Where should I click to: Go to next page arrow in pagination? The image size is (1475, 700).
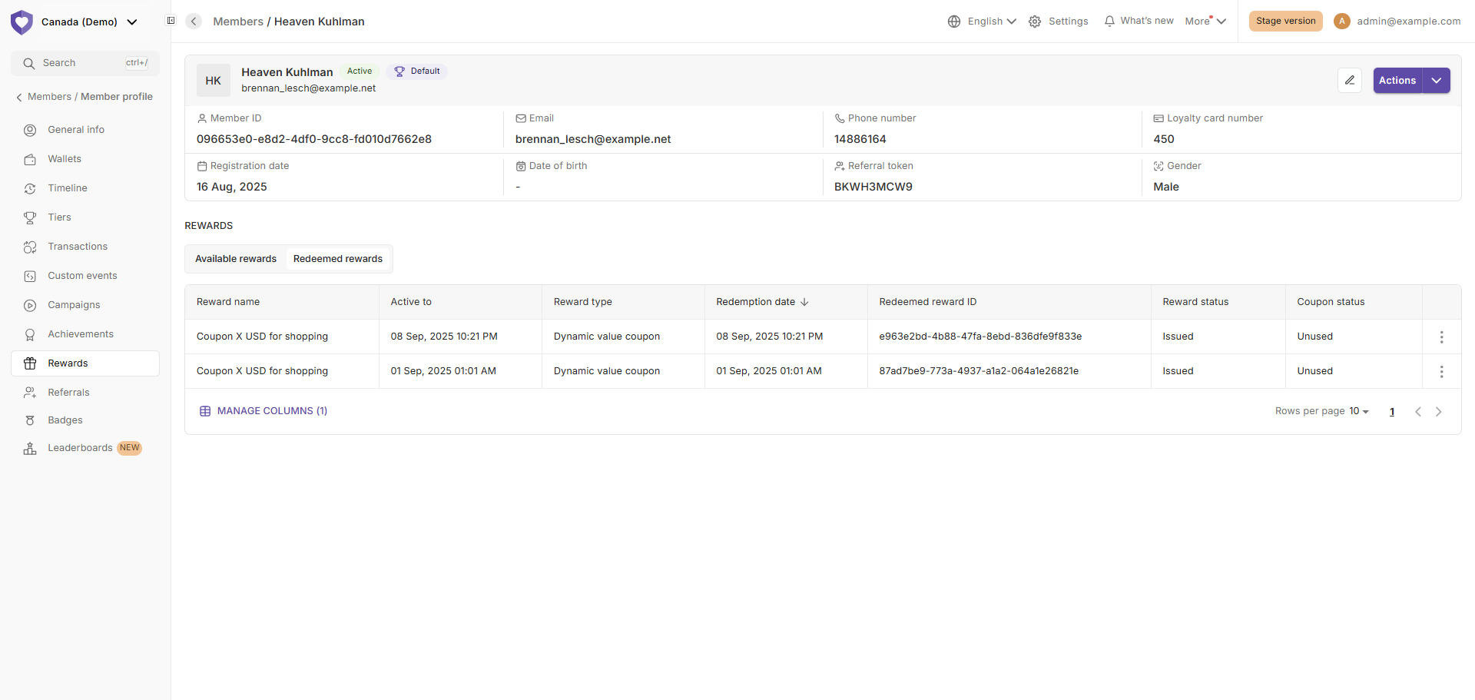[x=1438, y=412]
